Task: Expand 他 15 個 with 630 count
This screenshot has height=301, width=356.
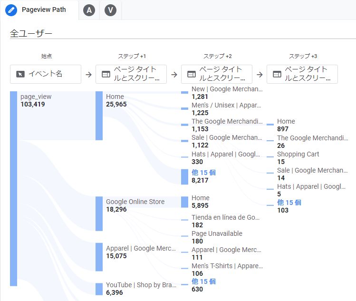Action: click(203, 282)
